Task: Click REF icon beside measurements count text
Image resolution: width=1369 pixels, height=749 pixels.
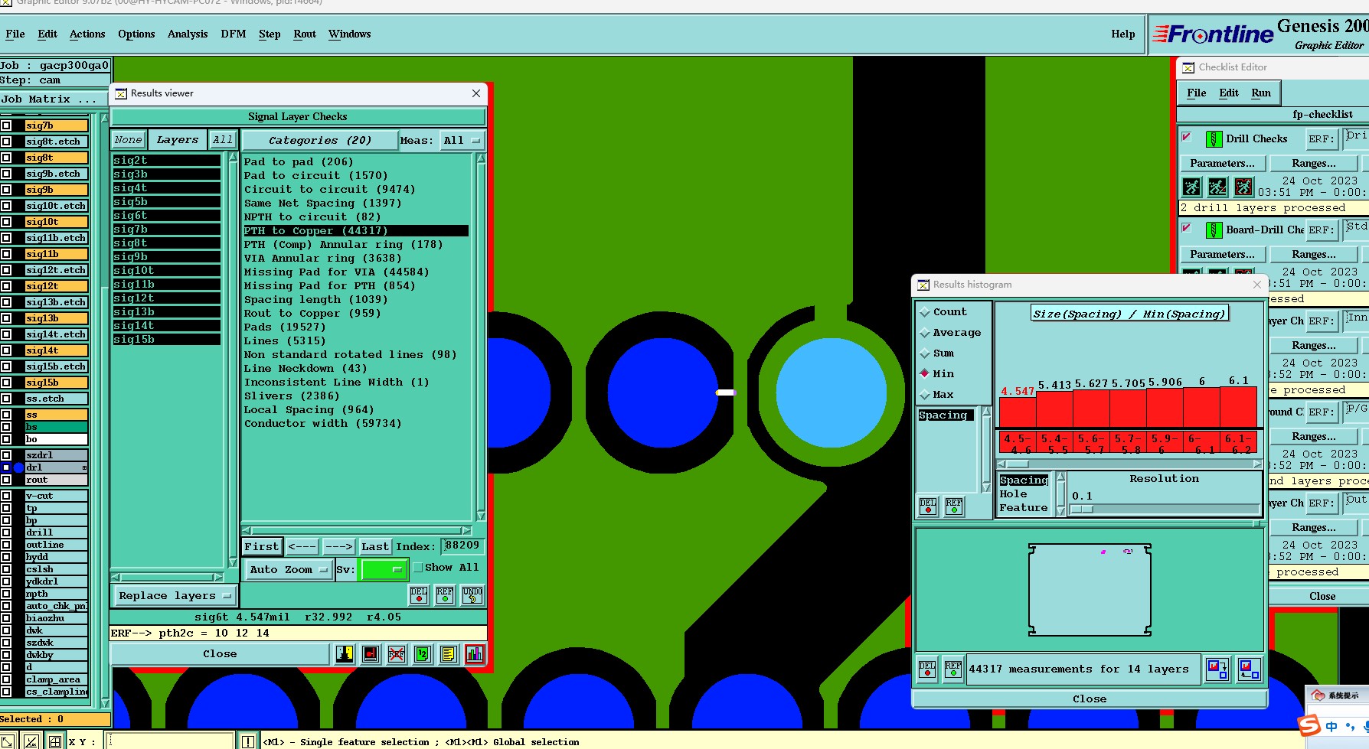Action: [x=953, y=669]
